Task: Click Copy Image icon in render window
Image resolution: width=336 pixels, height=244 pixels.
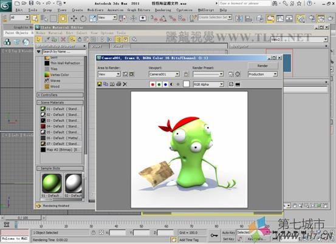Action: pos(106,84)
